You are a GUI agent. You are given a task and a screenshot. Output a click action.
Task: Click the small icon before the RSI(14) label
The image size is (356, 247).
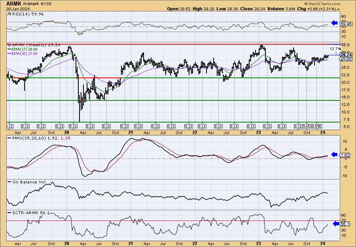point(9,14)
